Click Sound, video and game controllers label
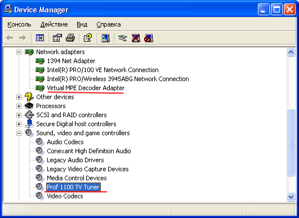Image resolution: width=299 pixels, height=218 pixels. (83, 133)
